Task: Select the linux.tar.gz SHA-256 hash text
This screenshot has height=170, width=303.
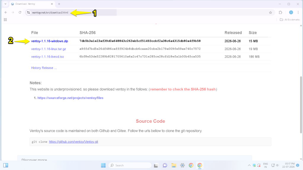Action: coord(140,49)
